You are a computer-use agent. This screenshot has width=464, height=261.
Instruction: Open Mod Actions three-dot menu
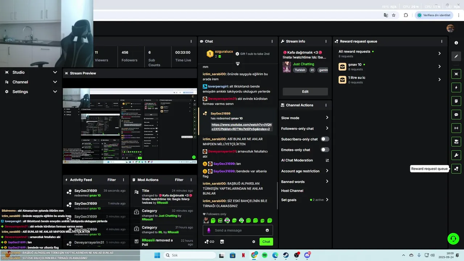[191, 180]
